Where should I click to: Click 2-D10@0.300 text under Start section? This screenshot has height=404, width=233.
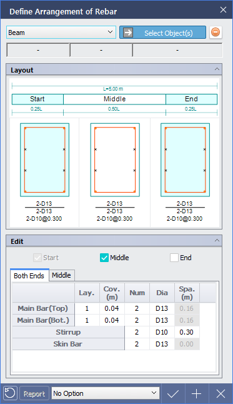point(44,219)
